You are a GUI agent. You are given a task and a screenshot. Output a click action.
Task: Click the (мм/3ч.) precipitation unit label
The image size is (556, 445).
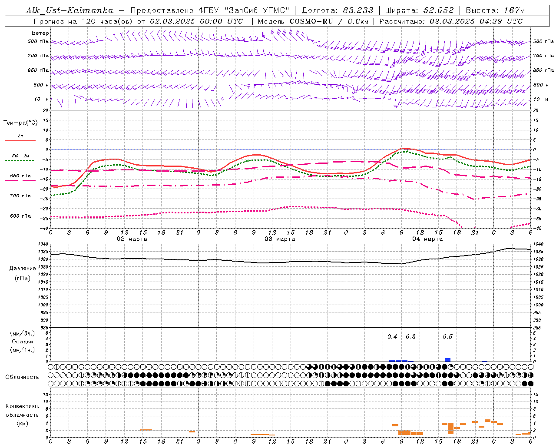23,333
